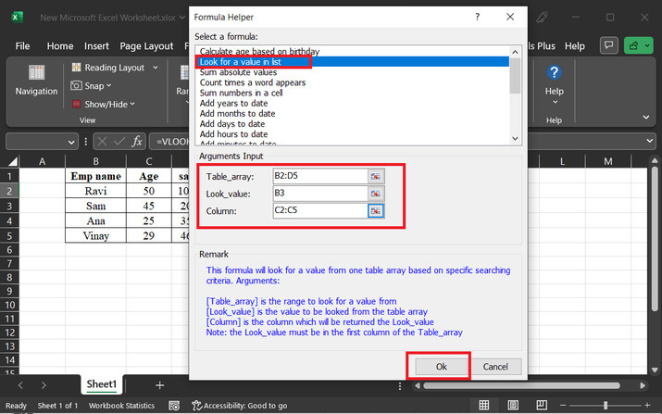
Task: Click the zoom in plus icon
Action: point(647,405)
